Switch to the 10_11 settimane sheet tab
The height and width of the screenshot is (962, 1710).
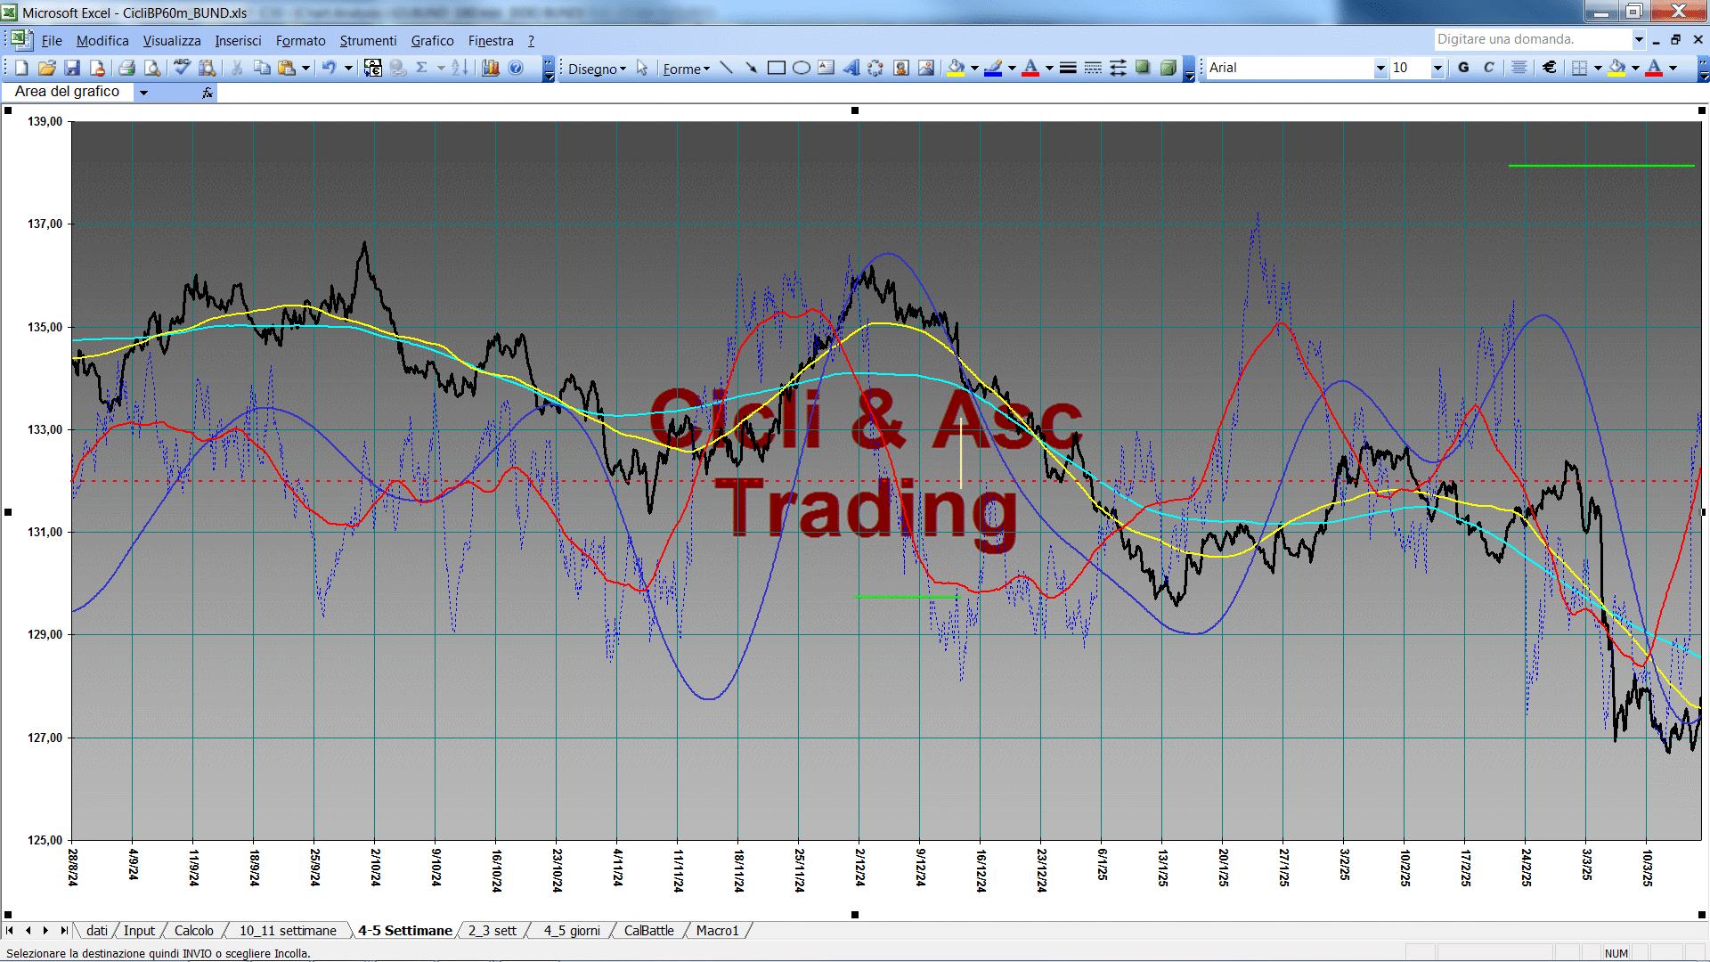point(288,931)
